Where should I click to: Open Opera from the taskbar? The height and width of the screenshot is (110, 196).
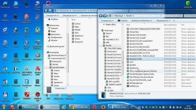pos(95,107)
